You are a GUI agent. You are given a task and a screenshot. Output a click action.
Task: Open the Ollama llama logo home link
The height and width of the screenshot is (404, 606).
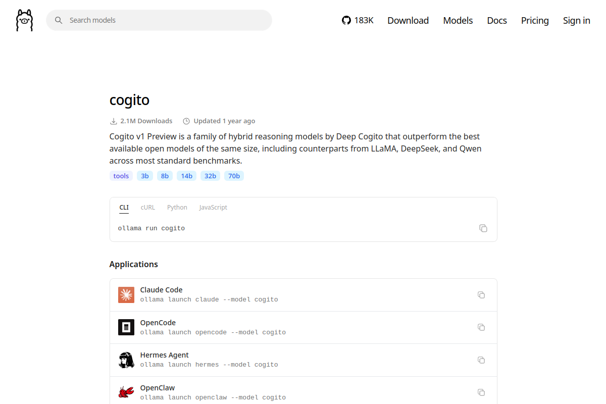click(x=24, y=20)
